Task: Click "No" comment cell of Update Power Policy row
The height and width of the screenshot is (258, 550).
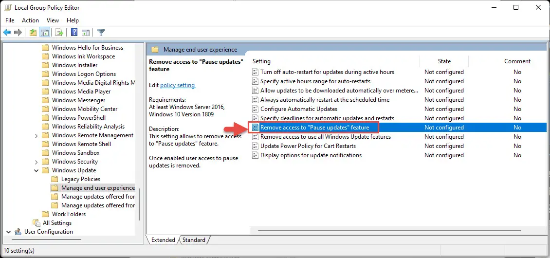Action: pyautogui.click(x=517, y=146)
